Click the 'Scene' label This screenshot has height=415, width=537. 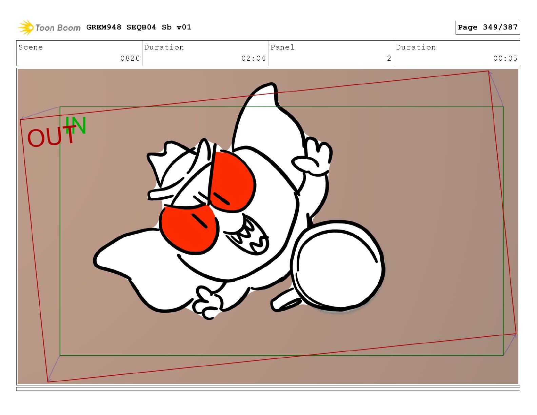point(31,47)
